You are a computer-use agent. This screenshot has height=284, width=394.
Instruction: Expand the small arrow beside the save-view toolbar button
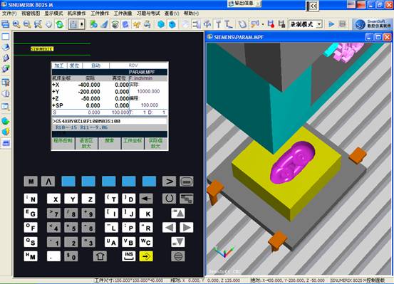click(82, 24)
